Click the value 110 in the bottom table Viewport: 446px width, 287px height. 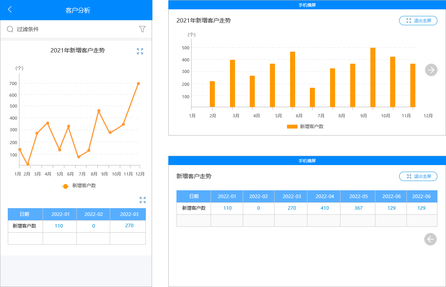[227, 208]
